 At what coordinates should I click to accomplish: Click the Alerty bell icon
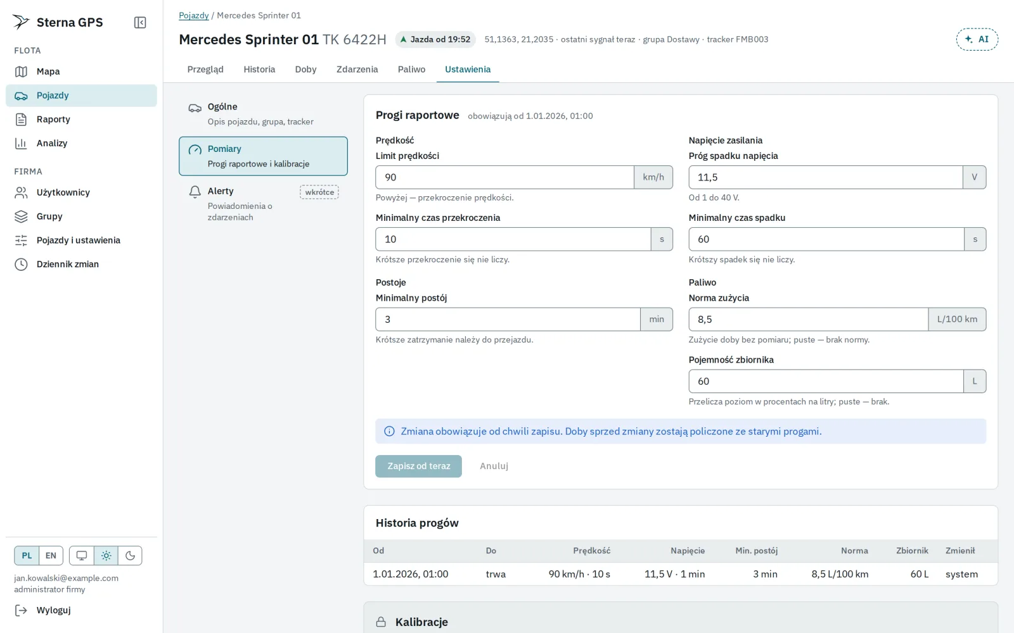click(x=195, y=192)
